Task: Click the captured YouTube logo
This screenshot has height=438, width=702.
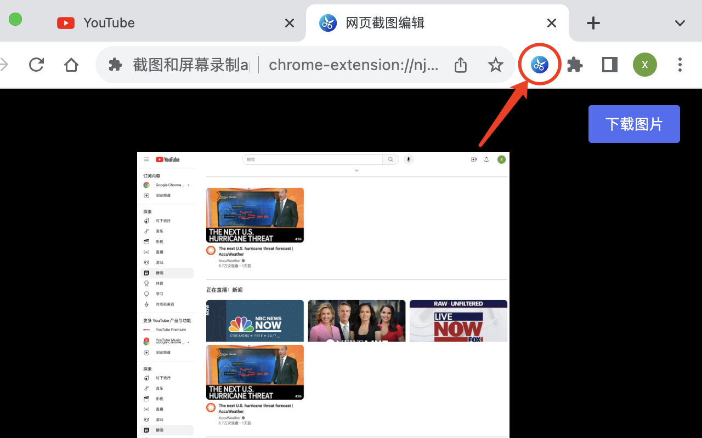Action: pos(168,159)
